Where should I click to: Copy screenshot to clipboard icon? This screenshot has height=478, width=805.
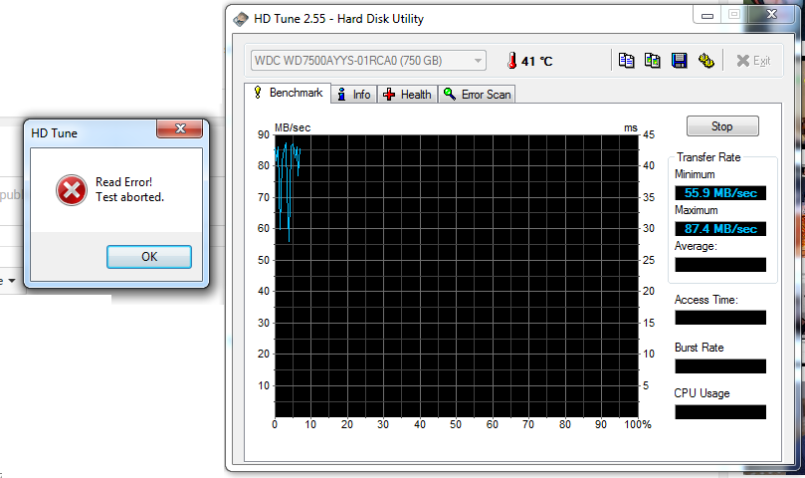(653, 61)
